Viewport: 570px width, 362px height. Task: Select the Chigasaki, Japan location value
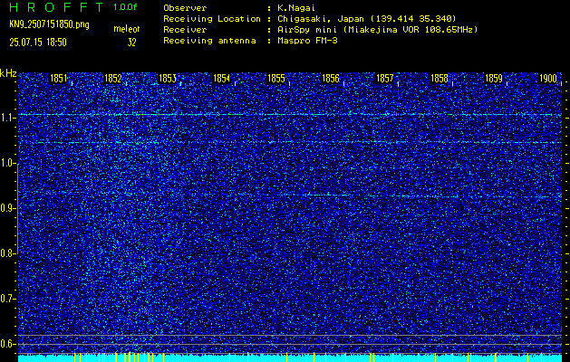coord(367,19)
